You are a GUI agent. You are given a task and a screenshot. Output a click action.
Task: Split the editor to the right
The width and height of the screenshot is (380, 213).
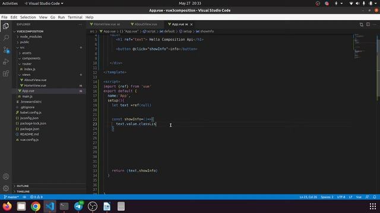click(368, 24)
